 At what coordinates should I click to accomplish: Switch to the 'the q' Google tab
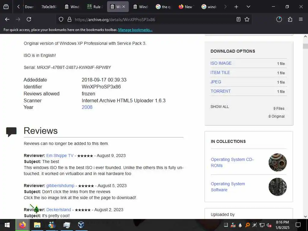(163, 7)
